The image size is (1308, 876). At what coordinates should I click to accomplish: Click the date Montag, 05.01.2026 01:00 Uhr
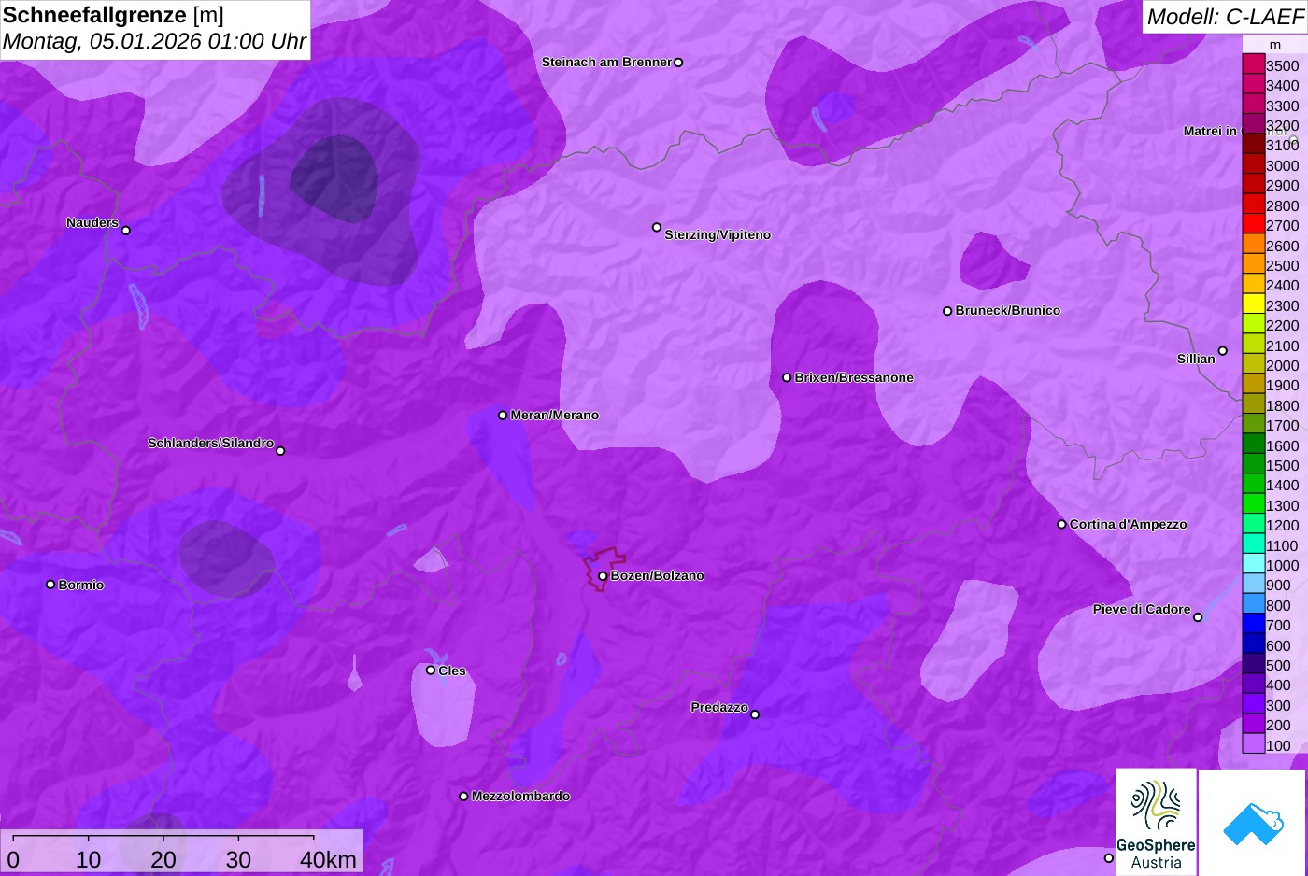(154, 42)
